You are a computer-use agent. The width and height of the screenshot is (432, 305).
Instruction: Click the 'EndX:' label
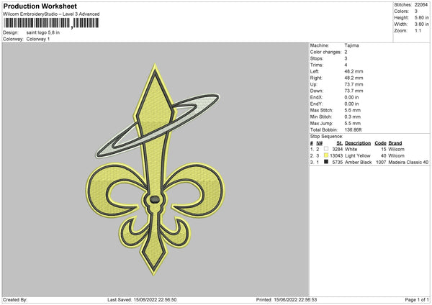click(316, 97)
